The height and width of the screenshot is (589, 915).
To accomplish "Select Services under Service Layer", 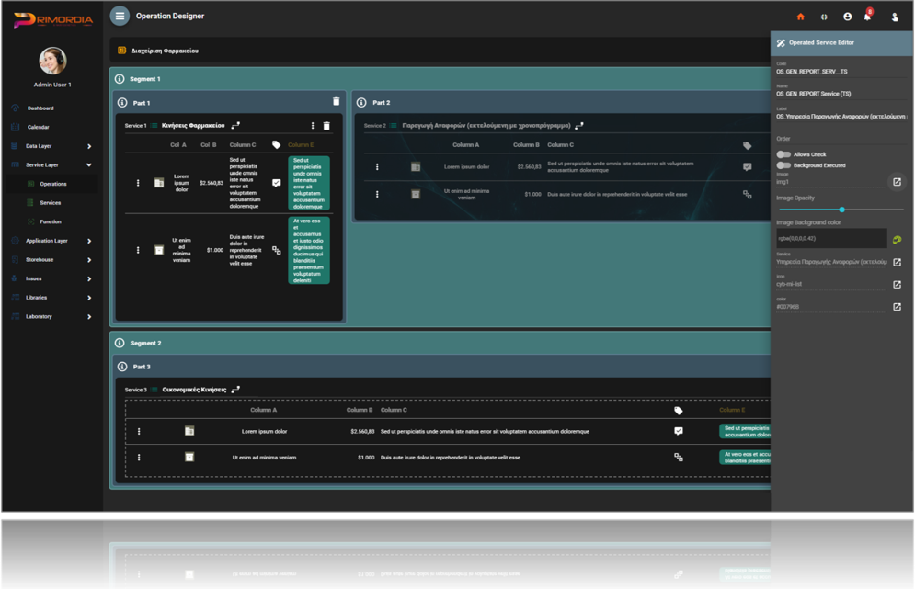I will 51,203.
